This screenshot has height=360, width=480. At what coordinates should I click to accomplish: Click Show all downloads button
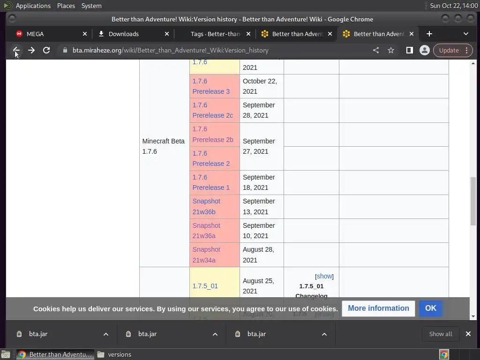(441, 334)
